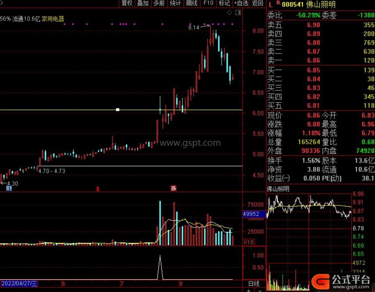Screen dimensions: 375x292
Task: Click the 佛山照明 intraday chart title
Action: [x=278, y=189]
